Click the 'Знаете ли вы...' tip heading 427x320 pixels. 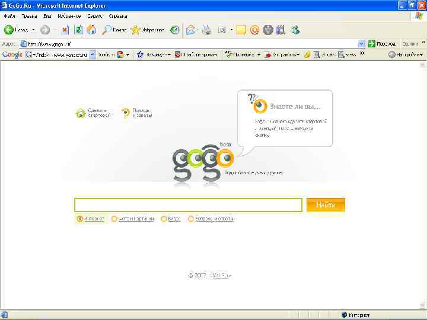[295, 107]
